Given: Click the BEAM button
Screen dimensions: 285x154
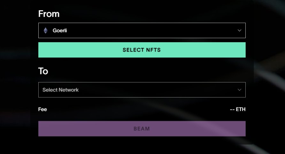Looking at the screenshot, I should coord(142,129).
